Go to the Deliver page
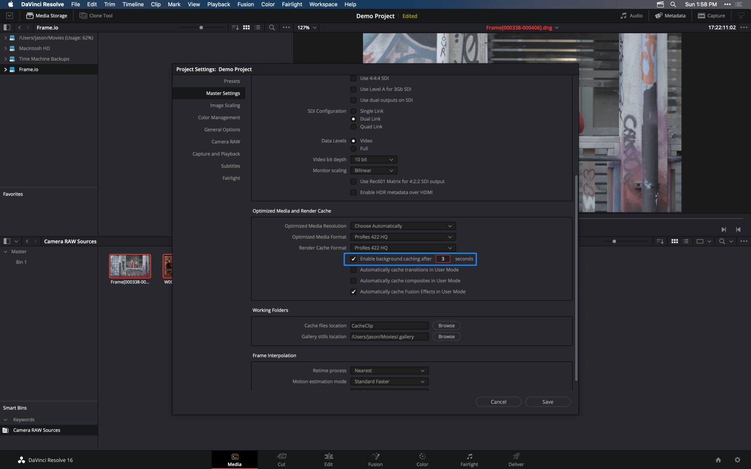The image size is (751, 469). point(516,459)
